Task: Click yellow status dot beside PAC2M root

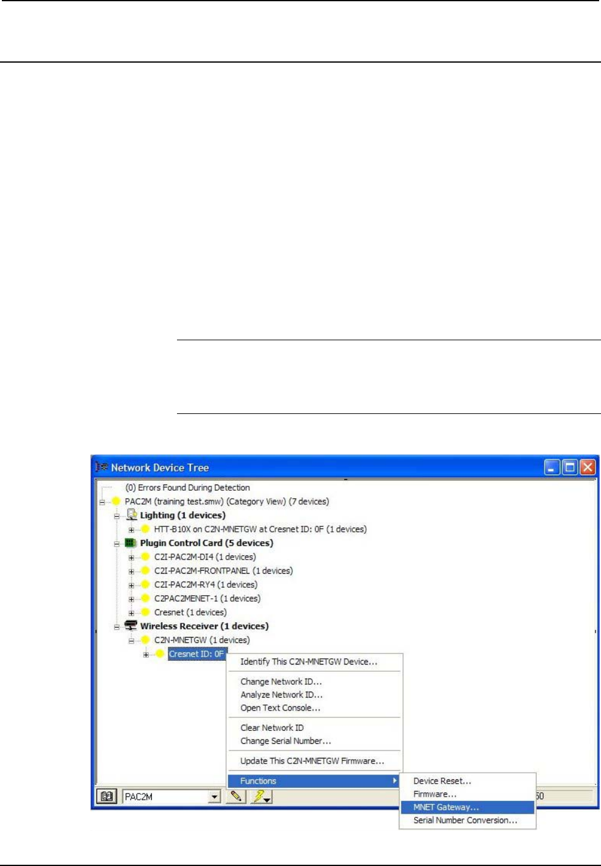Action: [x=116, y=501]
